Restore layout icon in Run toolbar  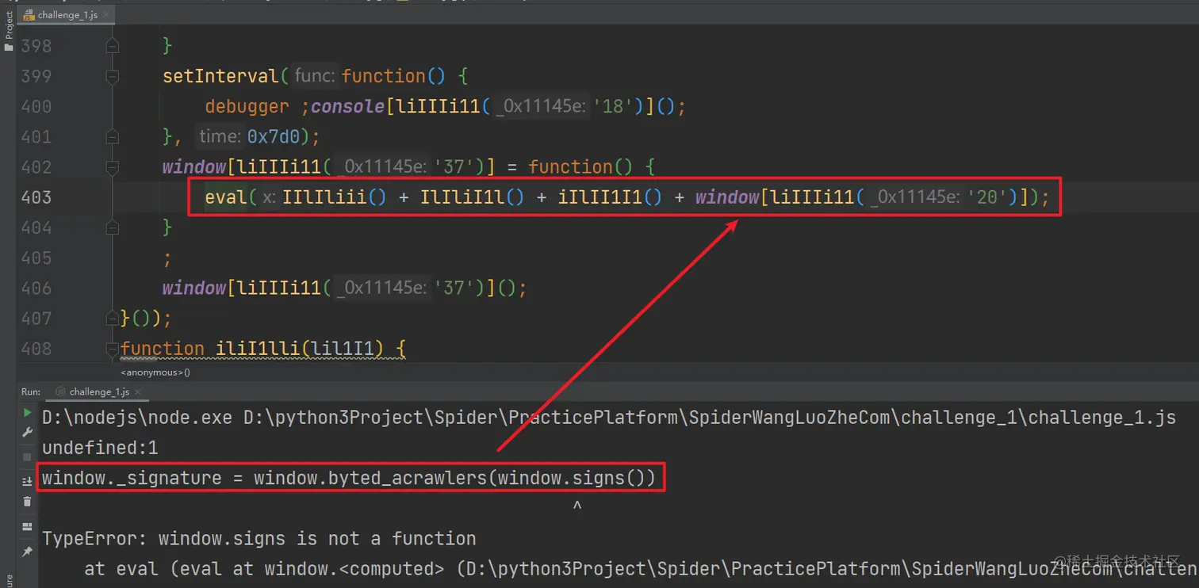[27, 526]
